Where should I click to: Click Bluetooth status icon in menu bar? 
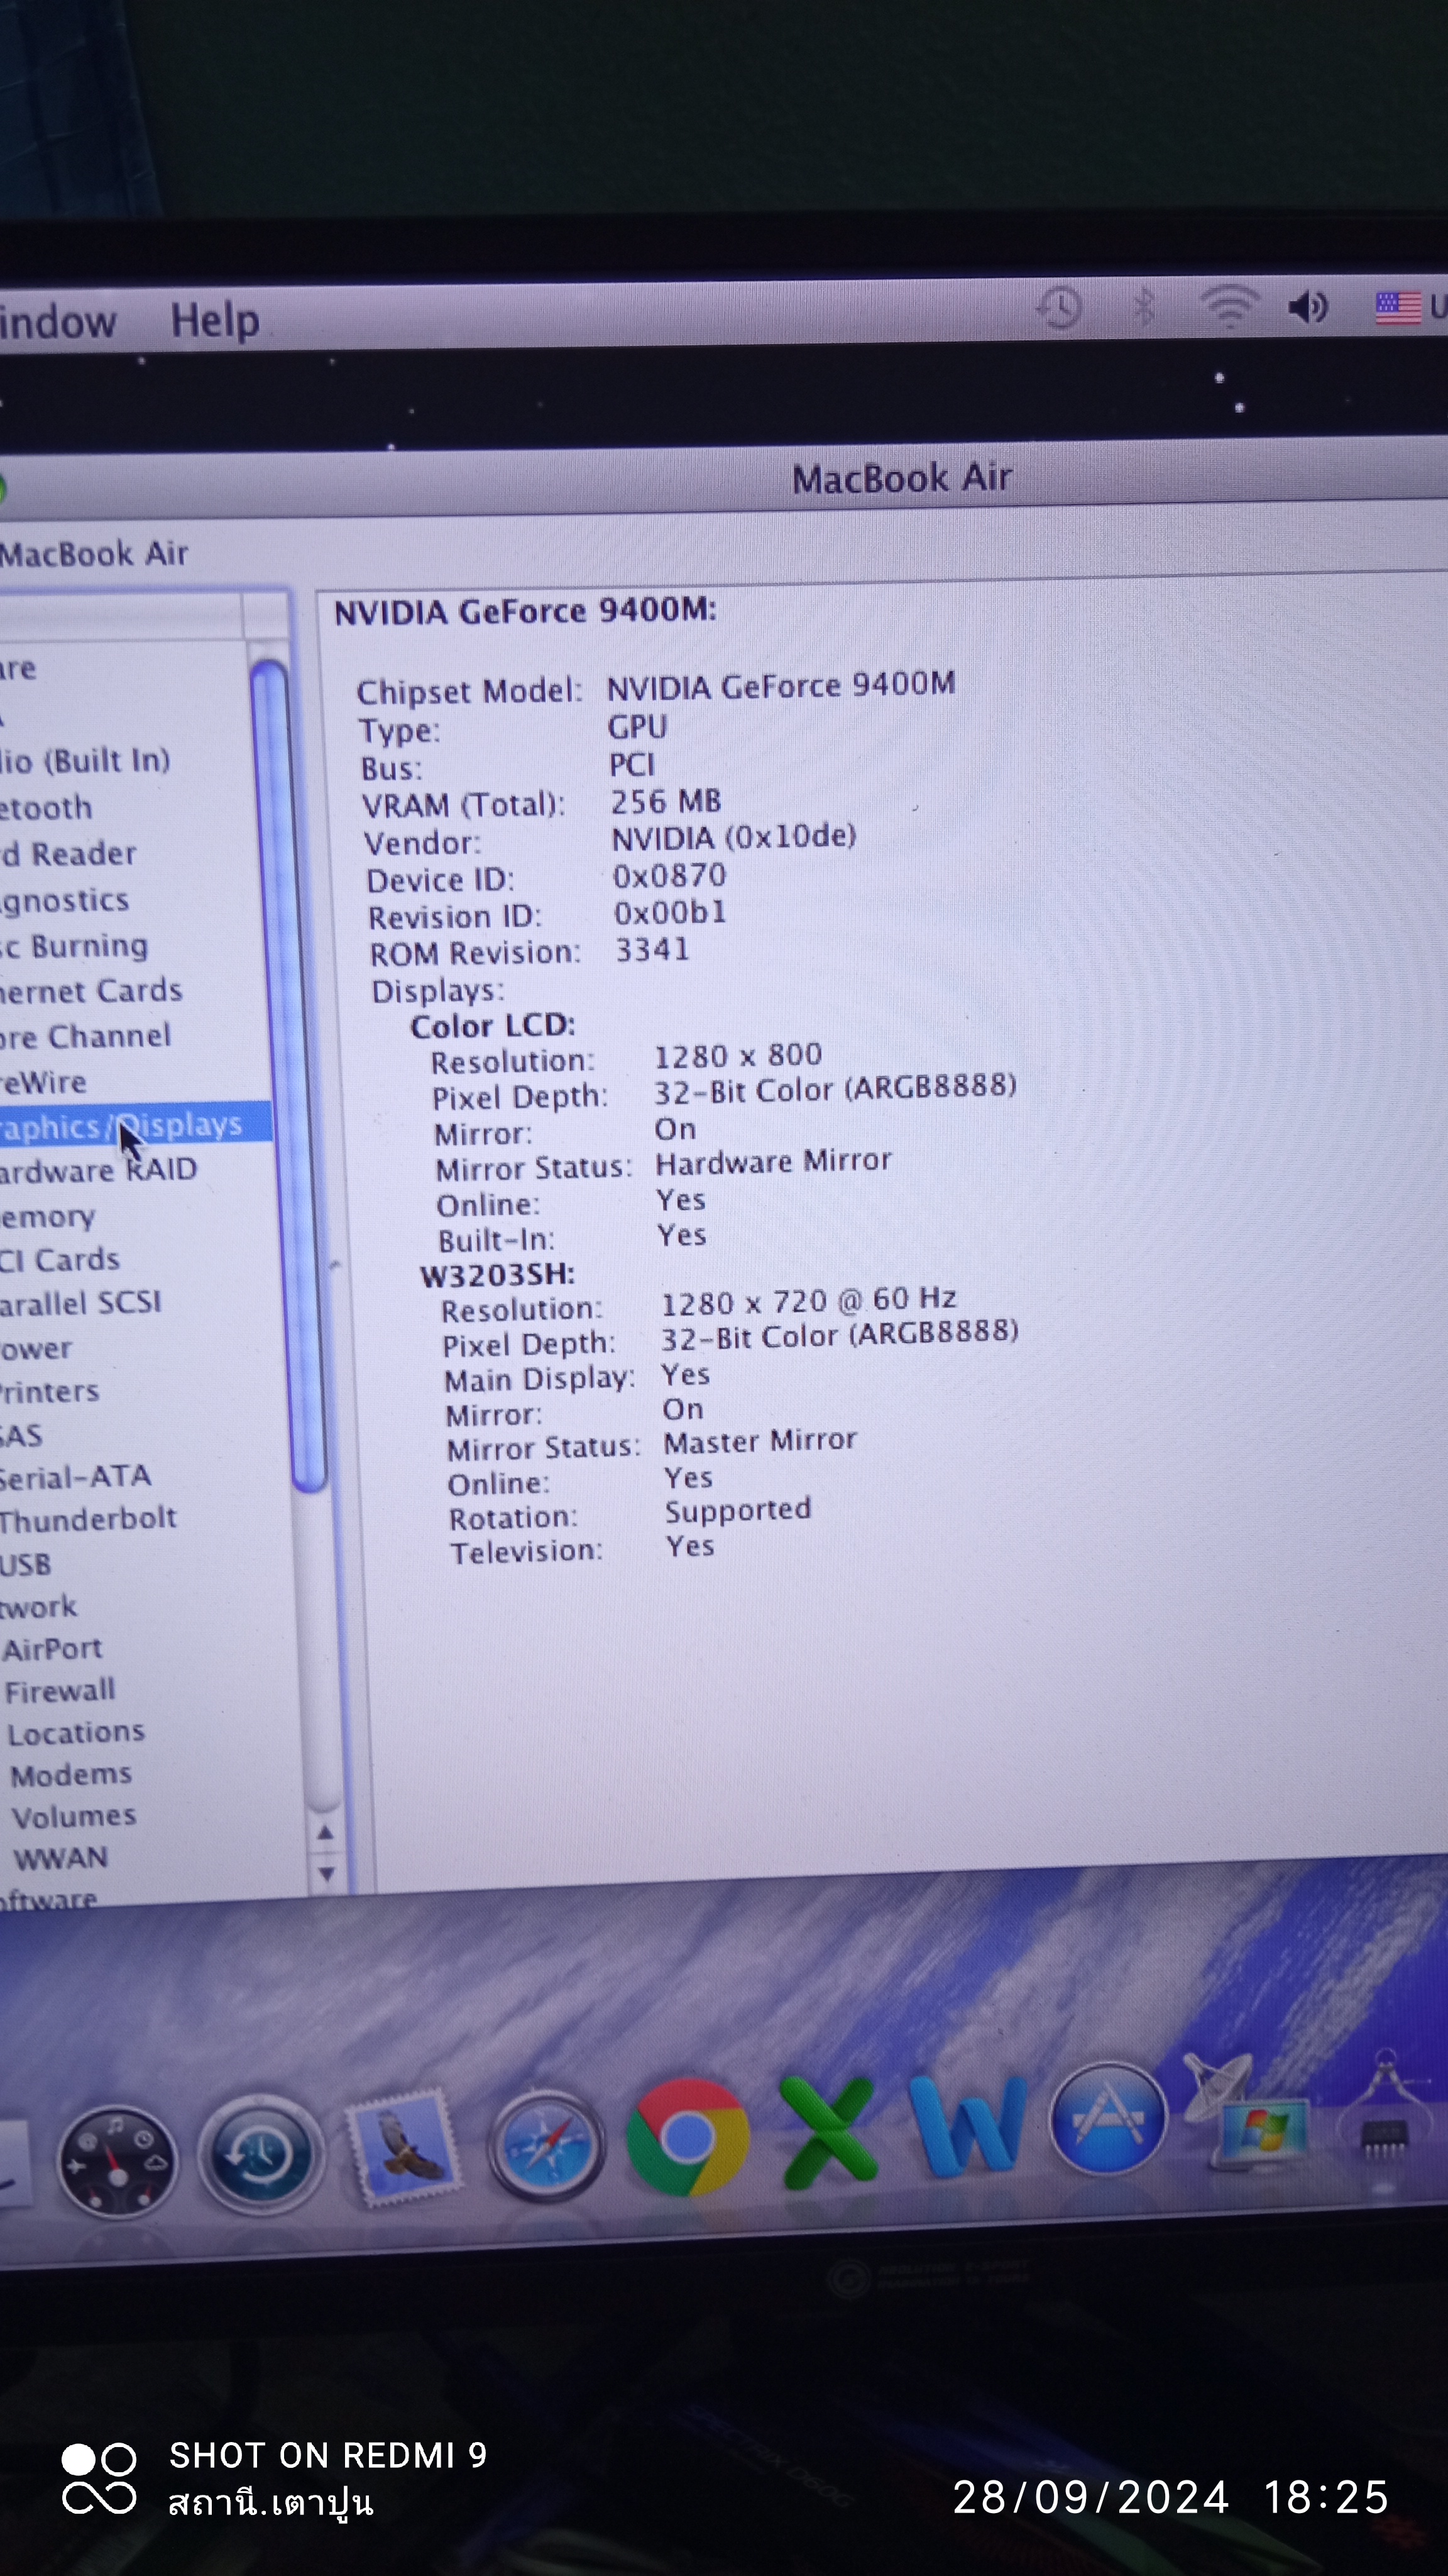1144,306
